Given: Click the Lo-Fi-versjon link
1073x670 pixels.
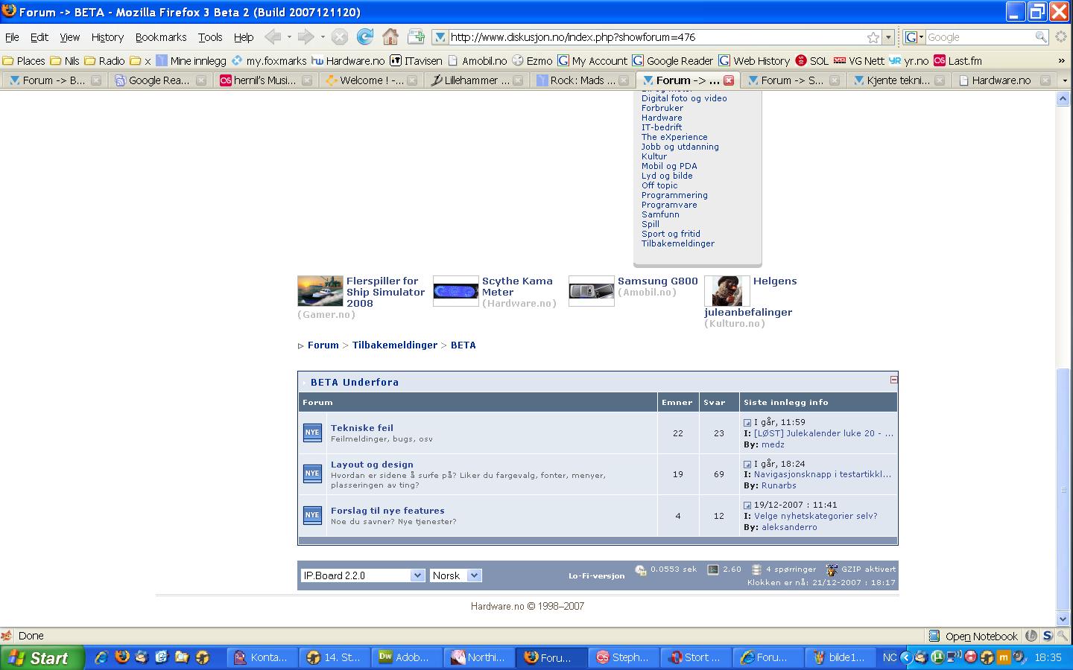Looking at the screenshot, I should 597,576.
